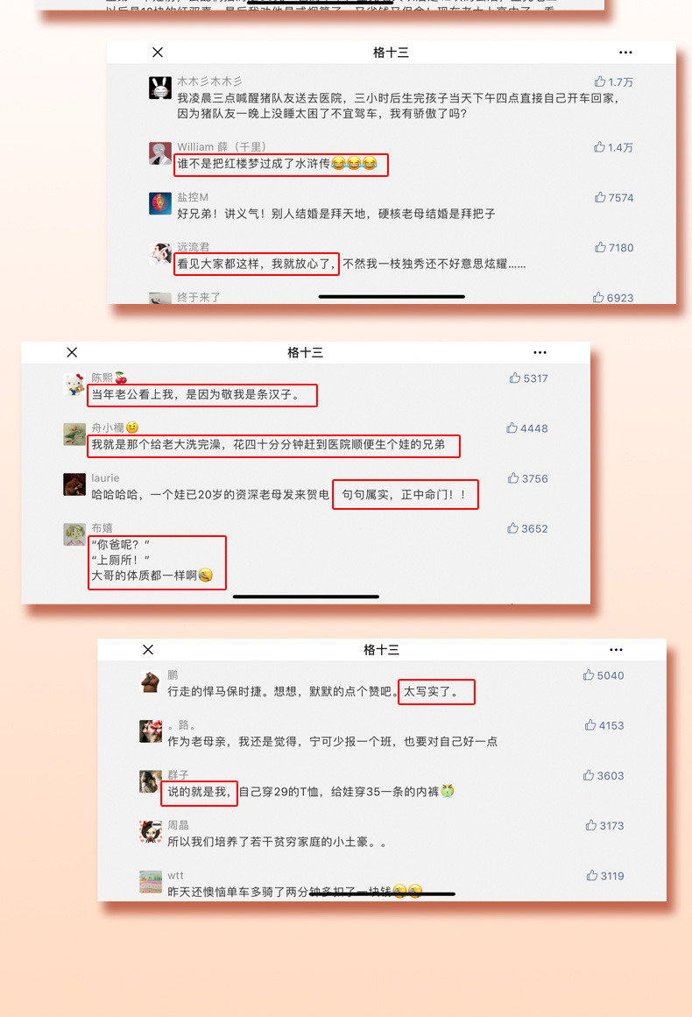The width and height of the screenshot is (692, 1017).
Task: Open three-dot menu in bottom 格十三 panel
Action: pos(616,650)
